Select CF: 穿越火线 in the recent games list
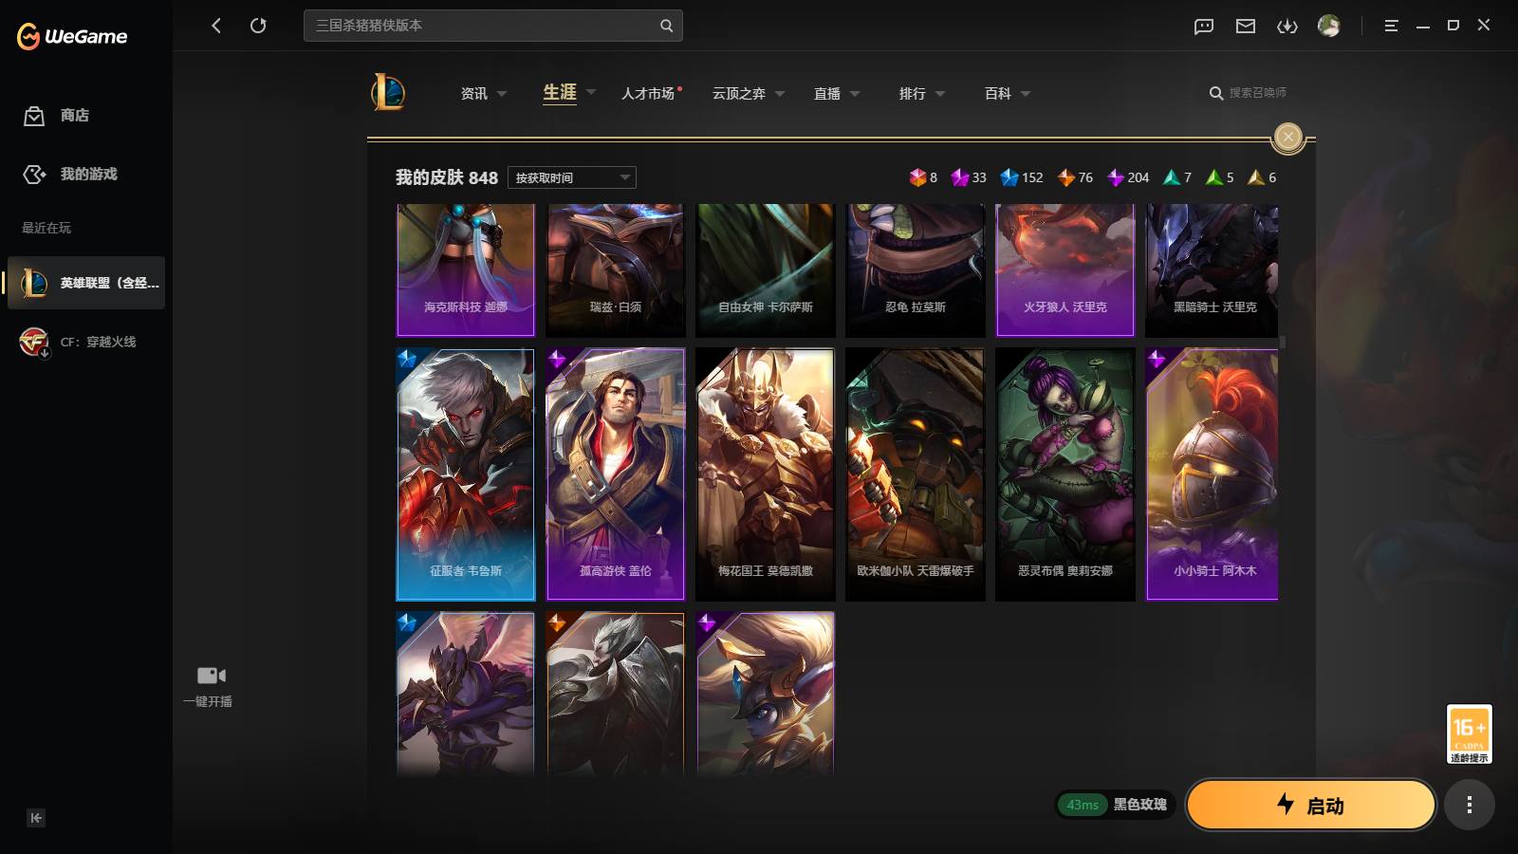The height and width of the screenshot is (854, 1518). point(86,342)
